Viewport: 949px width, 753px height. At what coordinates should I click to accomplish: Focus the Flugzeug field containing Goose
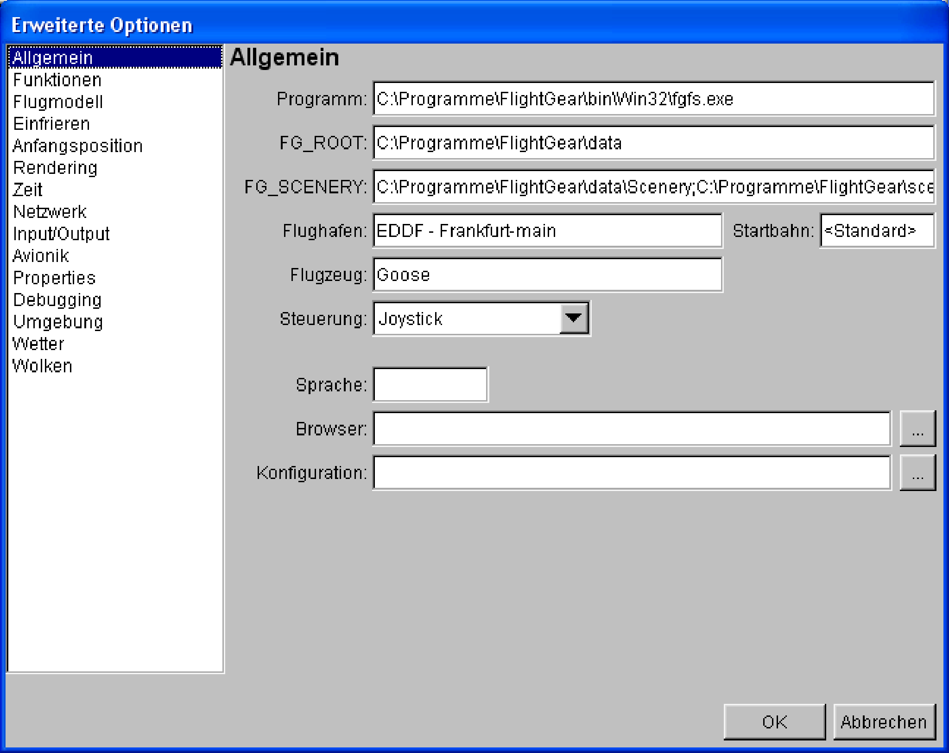[x=547, y=275]
